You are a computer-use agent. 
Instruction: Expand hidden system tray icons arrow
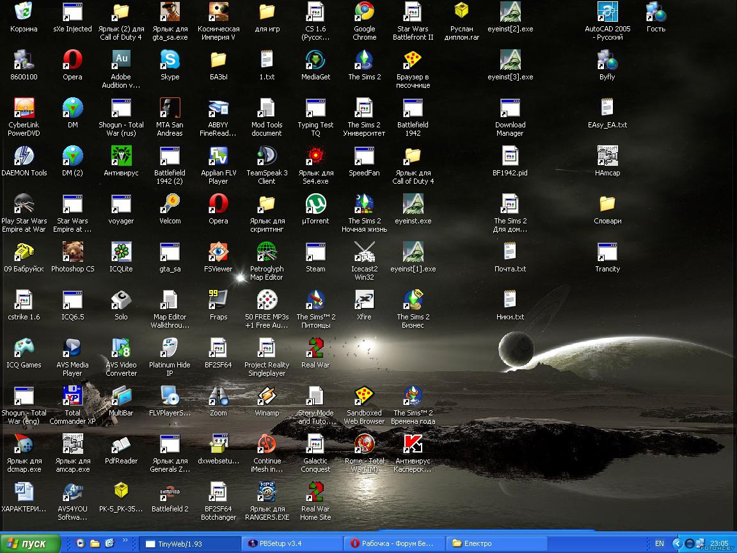(x=677, y=543)
